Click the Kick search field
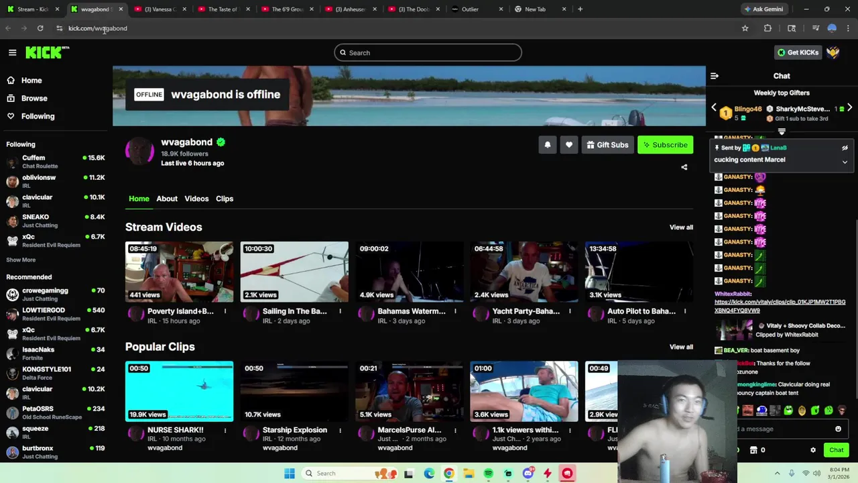858x483 pixels. [x=428, y=52]
